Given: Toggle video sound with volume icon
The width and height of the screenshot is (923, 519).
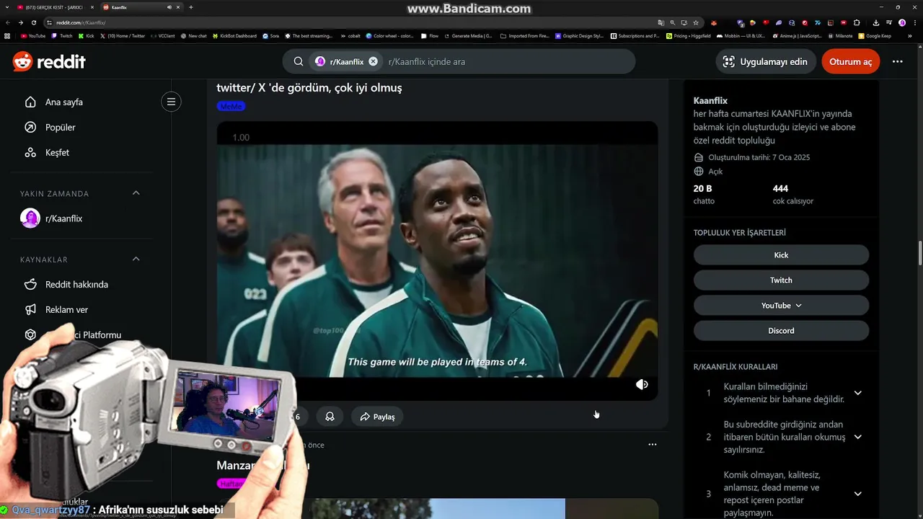Looking at the screenshot, I should tap(642, 384).
